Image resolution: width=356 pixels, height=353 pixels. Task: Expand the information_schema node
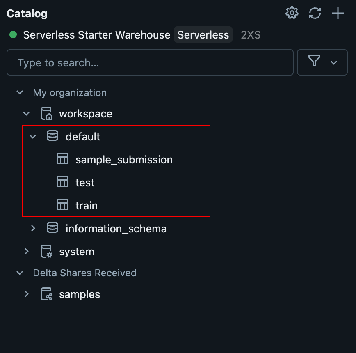click(x=33, y=228)
